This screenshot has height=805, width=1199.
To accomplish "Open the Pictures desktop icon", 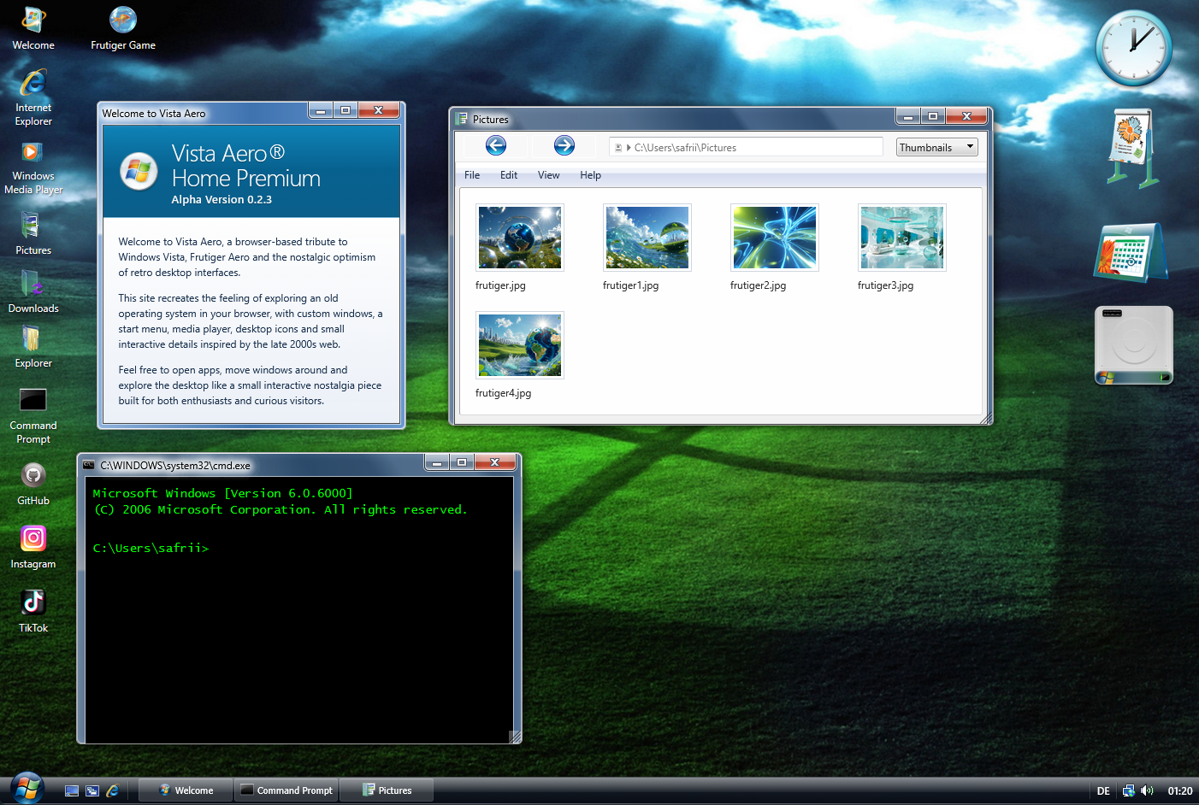I will 33,232.
